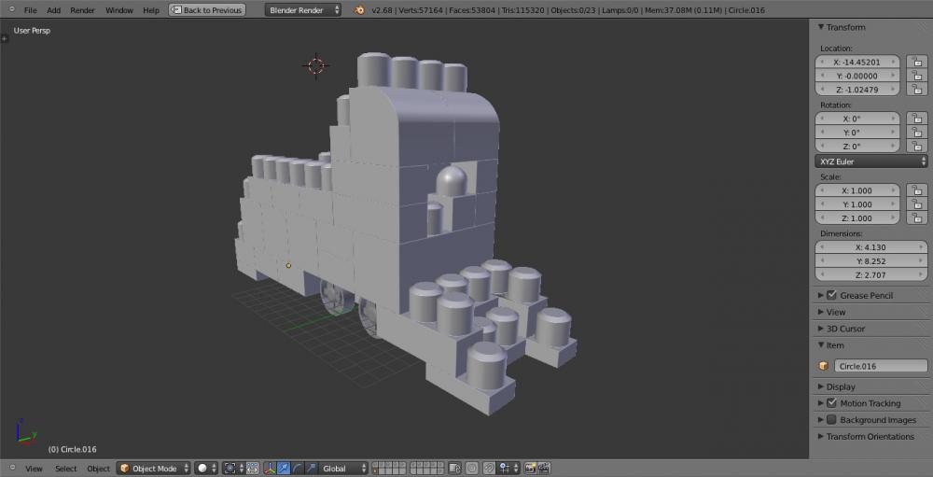
Task: Toggle the snap magnet icon
Action: point(489,468)
